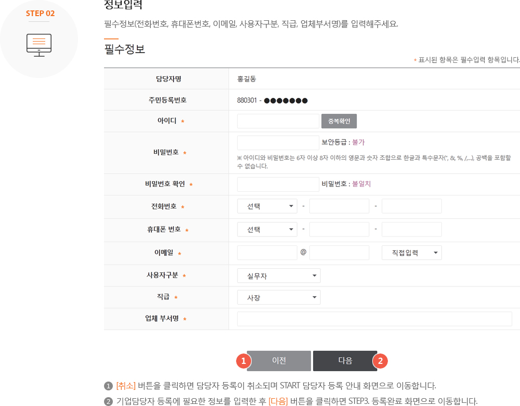Click the STEP 02 monitor icon
The height and width of the screenshot is (406, 520).
tap(40, 44)
